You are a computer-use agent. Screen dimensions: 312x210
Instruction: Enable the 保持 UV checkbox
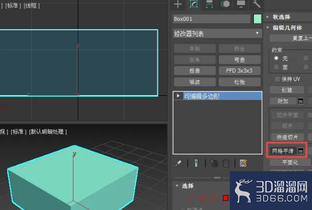[x=277, y=79]
